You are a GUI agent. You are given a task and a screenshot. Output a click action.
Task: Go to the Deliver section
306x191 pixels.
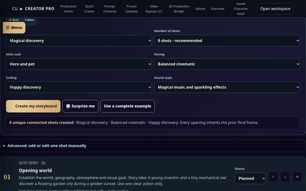[200, 9]
